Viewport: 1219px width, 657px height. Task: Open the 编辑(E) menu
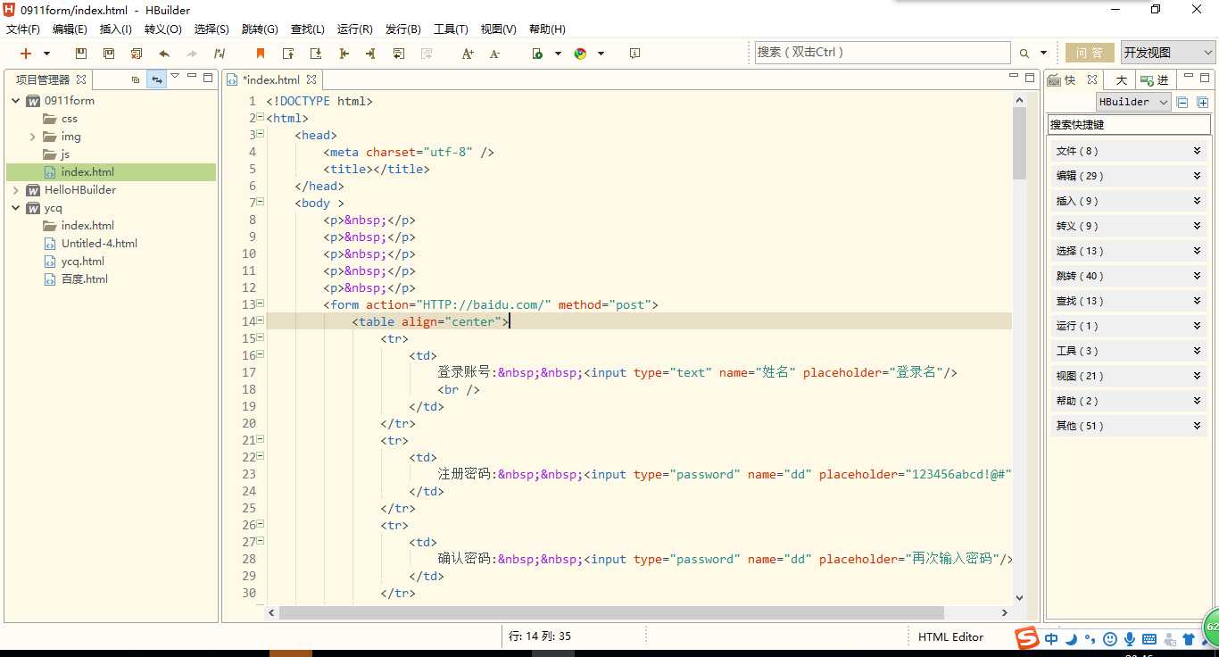tap(70, 29)
